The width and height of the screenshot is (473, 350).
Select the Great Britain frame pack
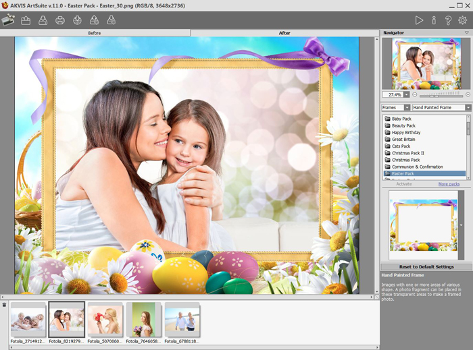point(405,139)
